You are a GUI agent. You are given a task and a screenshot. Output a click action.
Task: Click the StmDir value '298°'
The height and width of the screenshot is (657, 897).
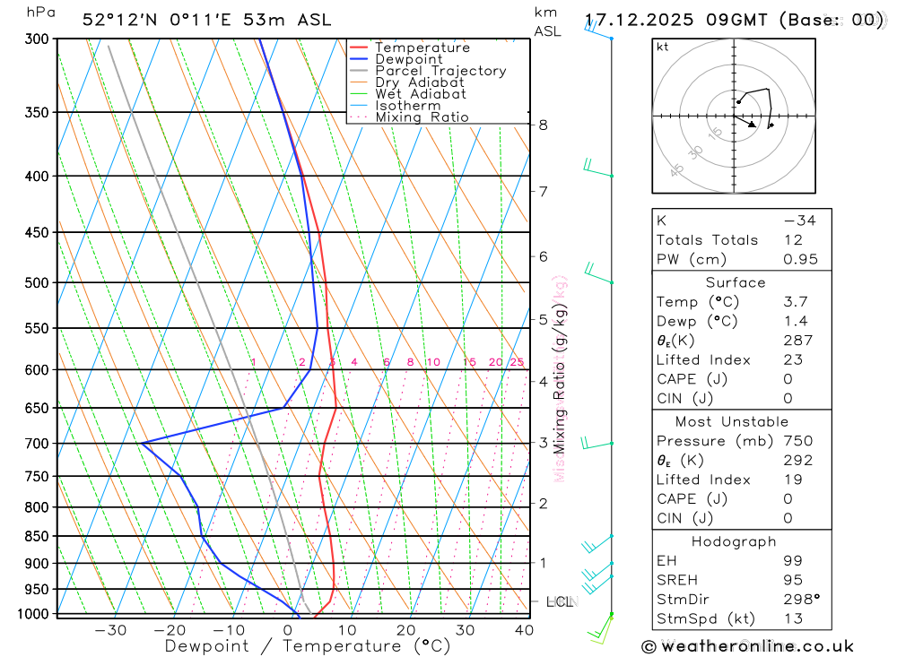(x=802, y=600)
